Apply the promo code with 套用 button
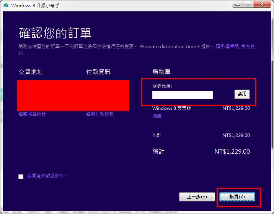274x214 pixels. tap(242, 94)
